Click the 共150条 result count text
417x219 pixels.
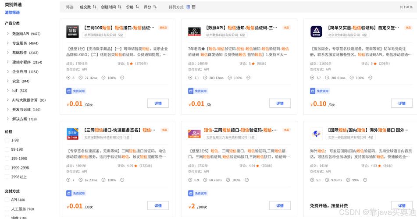[x=406, y=7]
